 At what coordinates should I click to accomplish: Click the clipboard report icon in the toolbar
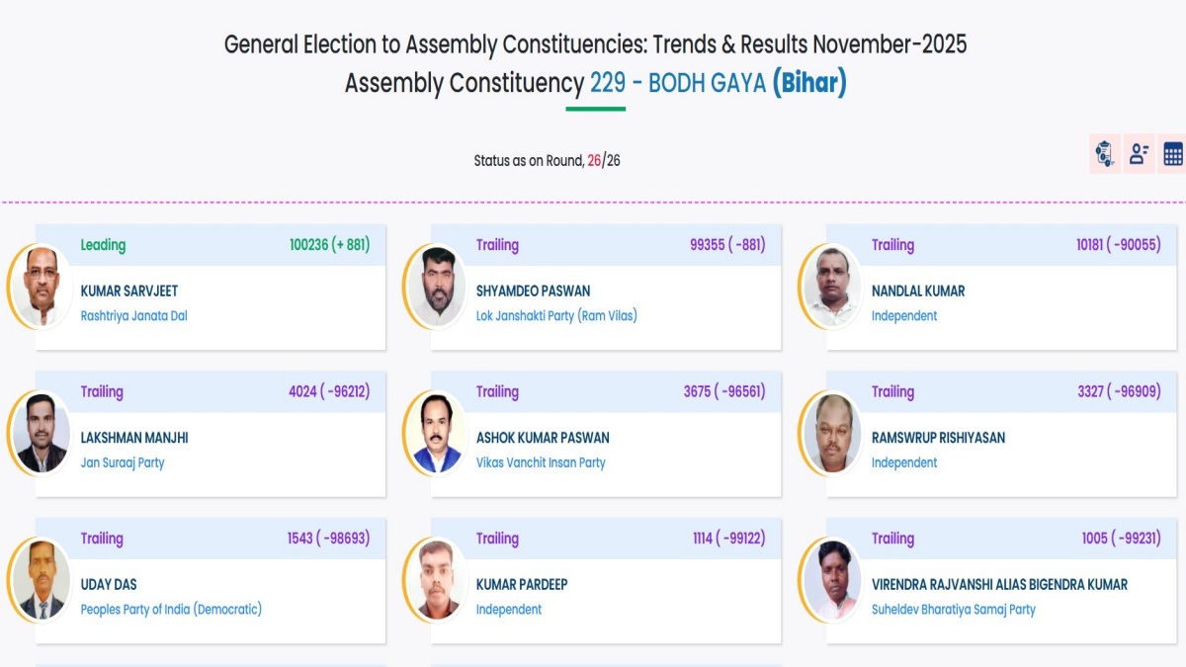coord(1104,154)
